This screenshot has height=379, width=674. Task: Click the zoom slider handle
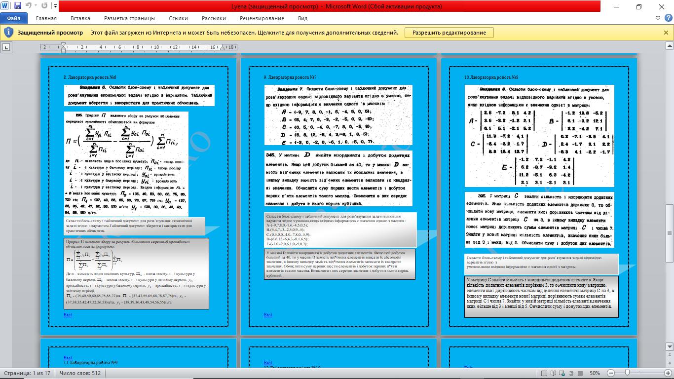627,373
